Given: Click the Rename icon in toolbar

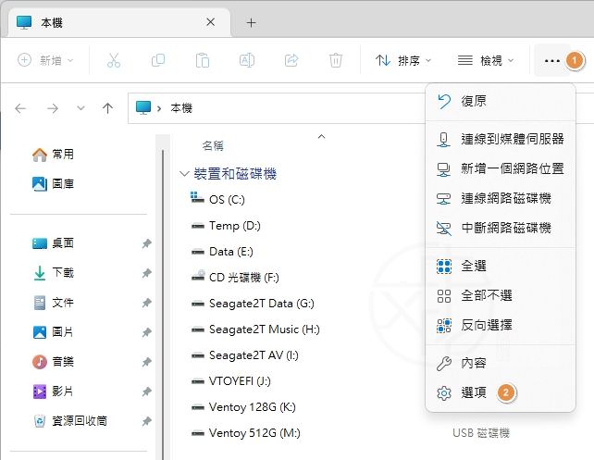Looking at the screenshot, I should coord(247,60).
